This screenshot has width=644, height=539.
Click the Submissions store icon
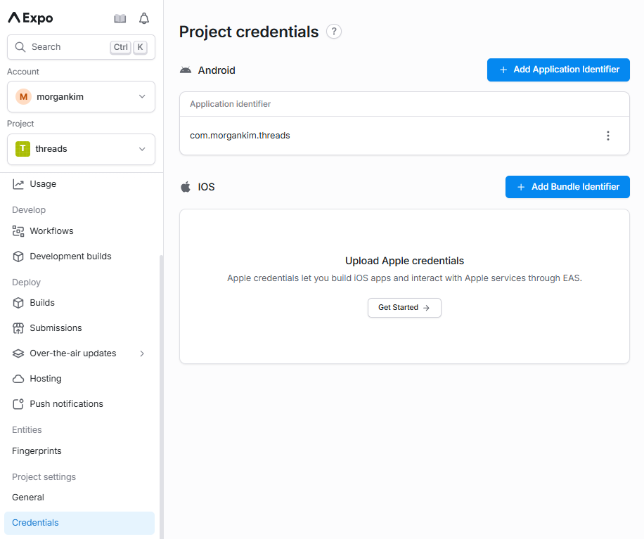point(18,328)
